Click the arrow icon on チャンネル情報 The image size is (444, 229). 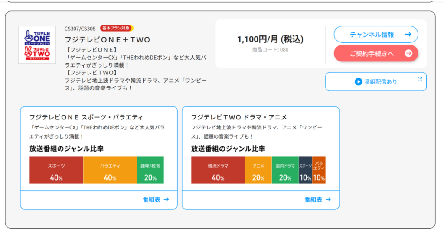click(x=408, y=35)
